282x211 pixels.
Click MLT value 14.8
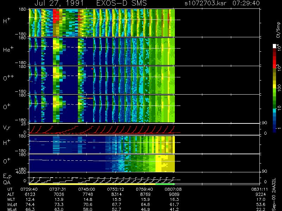(x=88, y=199)
